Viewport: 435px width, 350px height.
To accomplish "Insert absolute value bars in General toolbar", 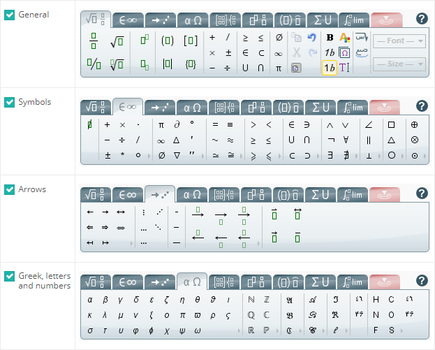I will (x=168, y=64).
